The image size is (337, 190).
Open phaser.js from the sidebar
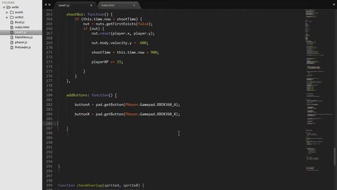[21, 42]
